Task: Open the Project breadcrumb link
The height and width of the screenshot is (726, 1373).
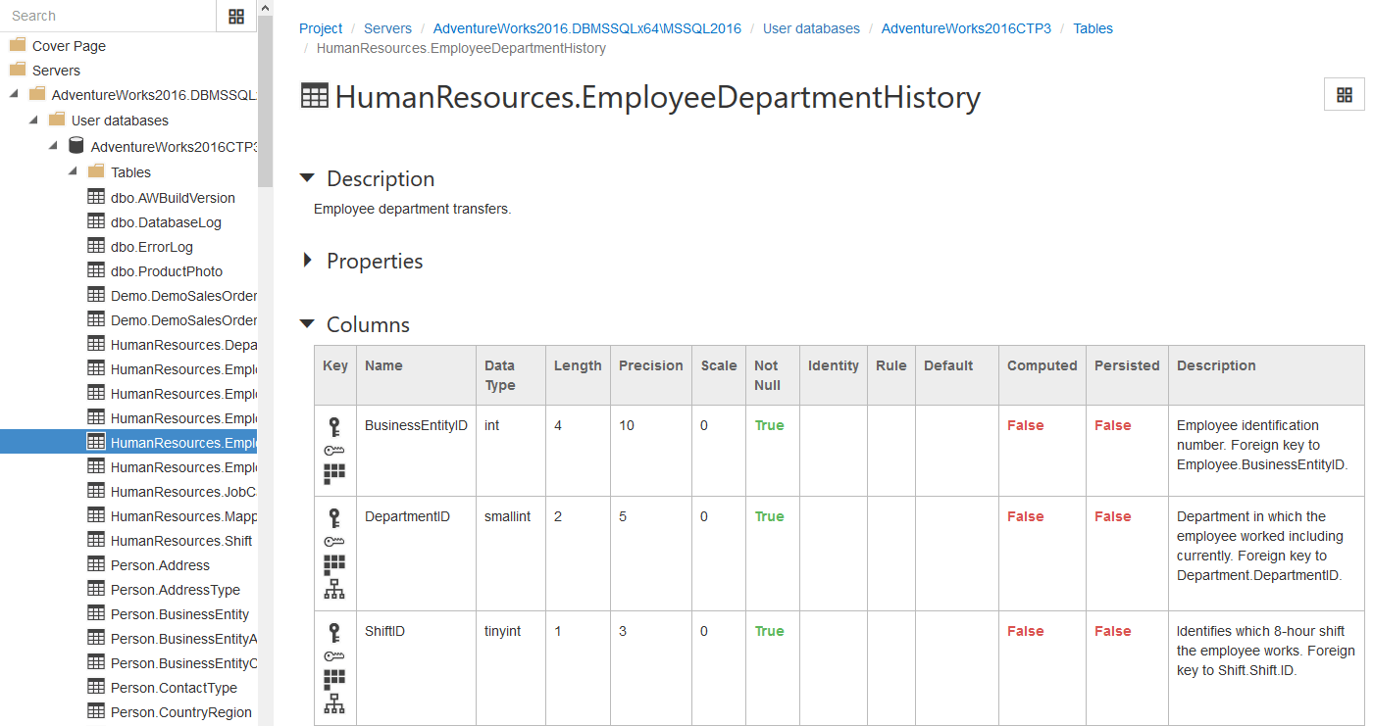Action: [321, 28]
